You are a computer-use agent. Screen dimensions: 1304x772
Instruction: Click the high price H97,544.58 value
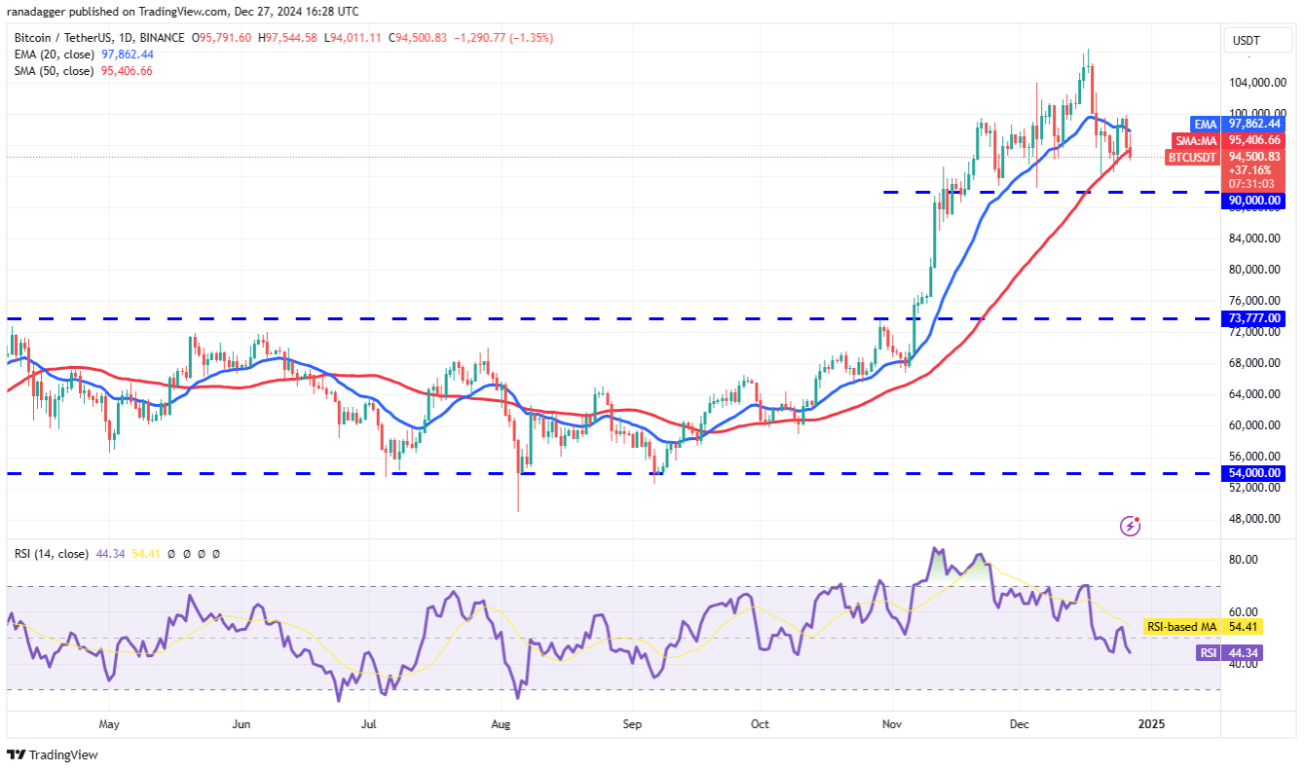[x=286, y=38]
